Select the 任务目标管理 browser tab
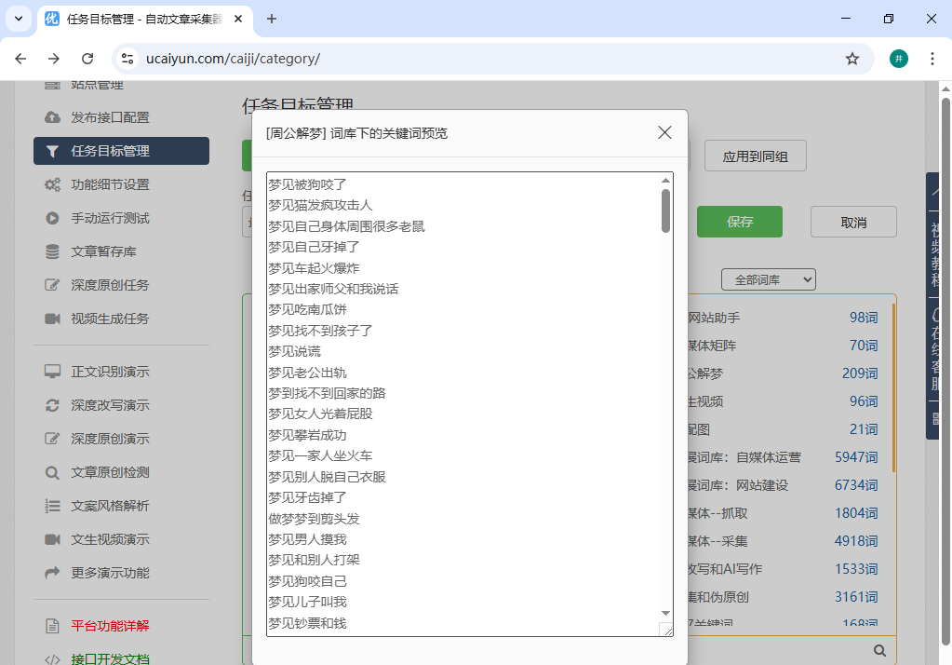The width and height of the screenshot is (952, 665). [x=140, y=19]
